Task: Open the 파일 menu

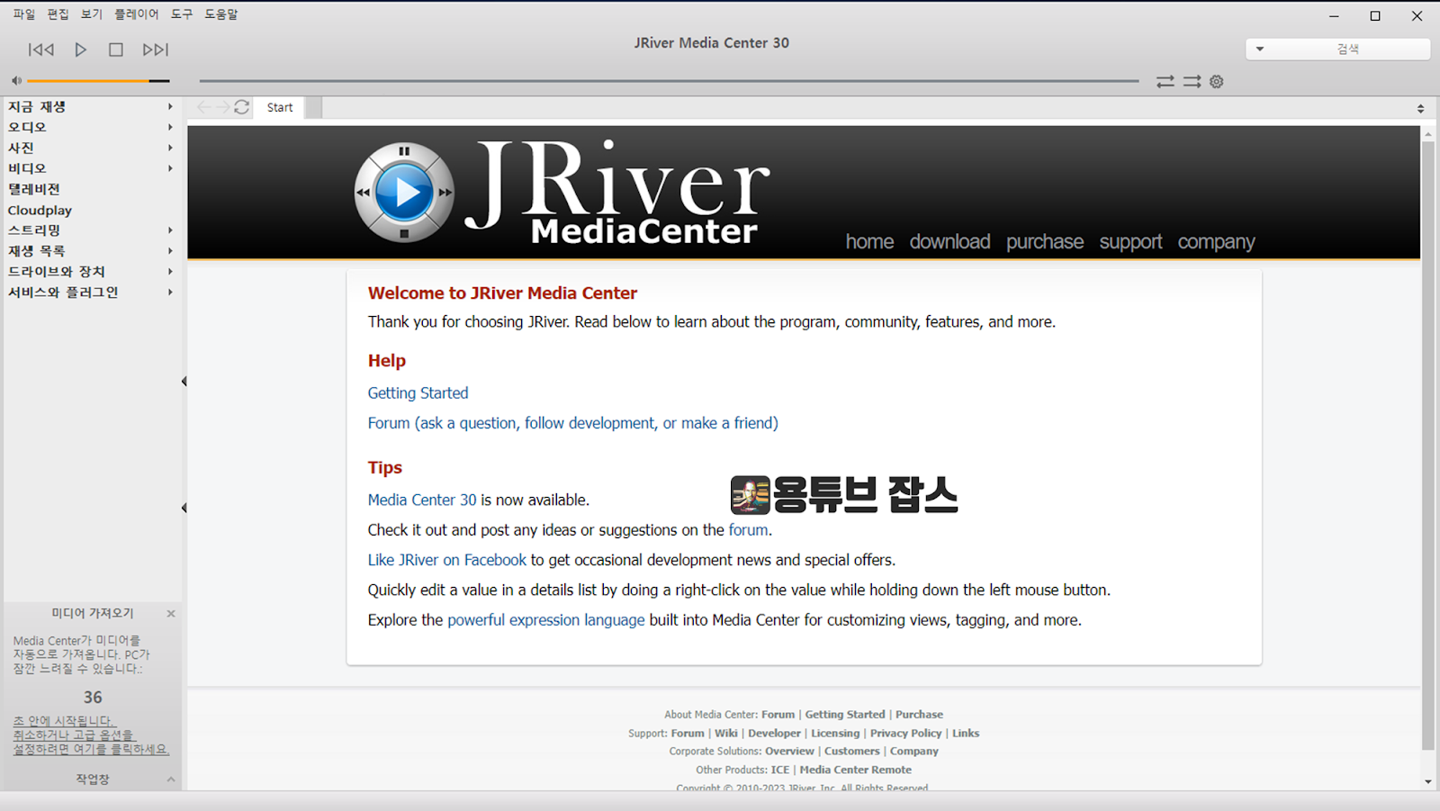Action: pos(23,14)
